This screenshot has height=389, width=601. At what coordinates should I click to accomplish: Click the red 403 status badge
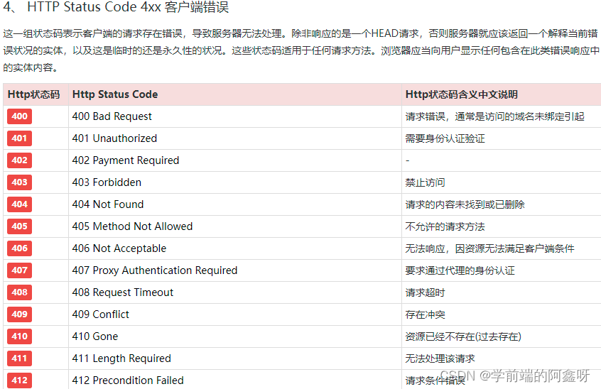20,182
